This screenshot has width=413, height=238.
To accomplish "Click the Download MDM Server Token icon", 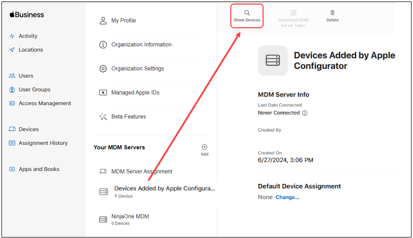I will (293, 13).
